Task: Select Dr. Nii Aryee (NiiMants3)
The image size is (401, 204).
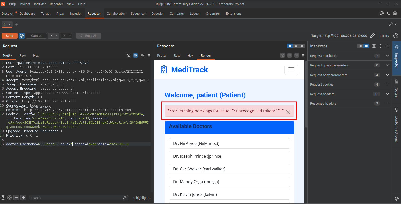Action: tap(229, 143)
